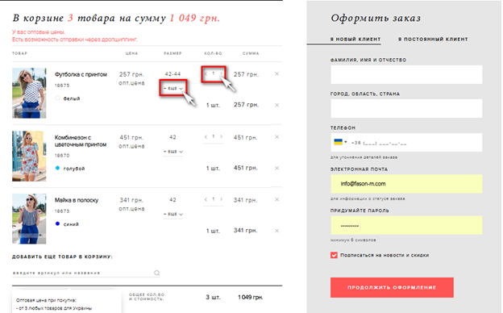Image resolution: width=503 pixels, height=313 pixels.
Task: Expand +еще size dropdown for Комбинезон
Action: [x=173, y=152]
